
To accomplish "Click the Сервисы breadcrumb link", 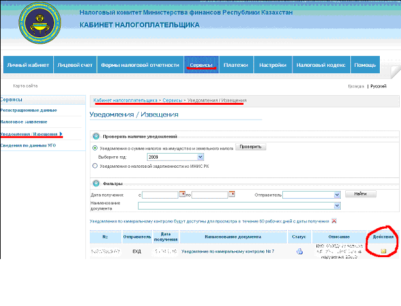I will tap(173, 100).
